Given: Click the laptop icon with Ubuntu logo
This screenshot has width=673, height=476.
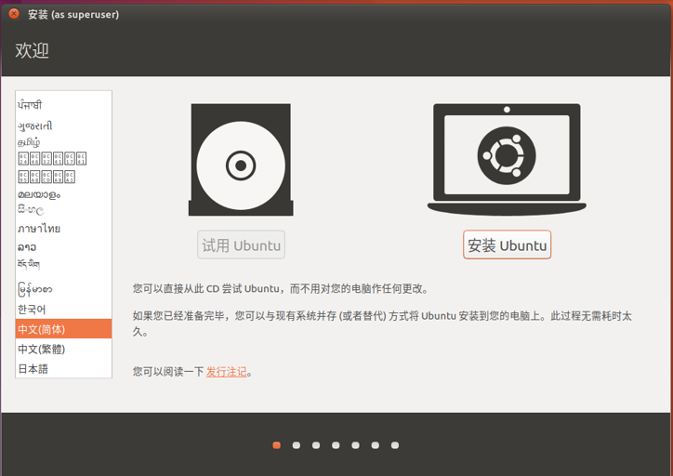Looking at the screenshot, I should [507, 159].
